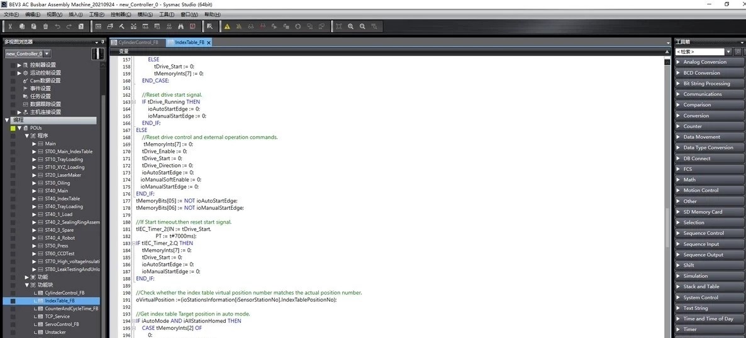Click the toolbox search button icon
This screenshot has width=746, height=338.
click(737, 52)
